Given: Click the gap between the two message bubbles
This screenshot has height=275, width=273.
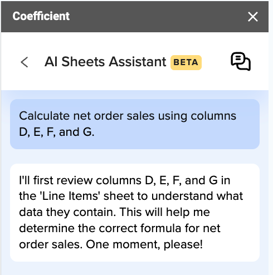Looking at the screenshot, I should click(x=135, y=156).
